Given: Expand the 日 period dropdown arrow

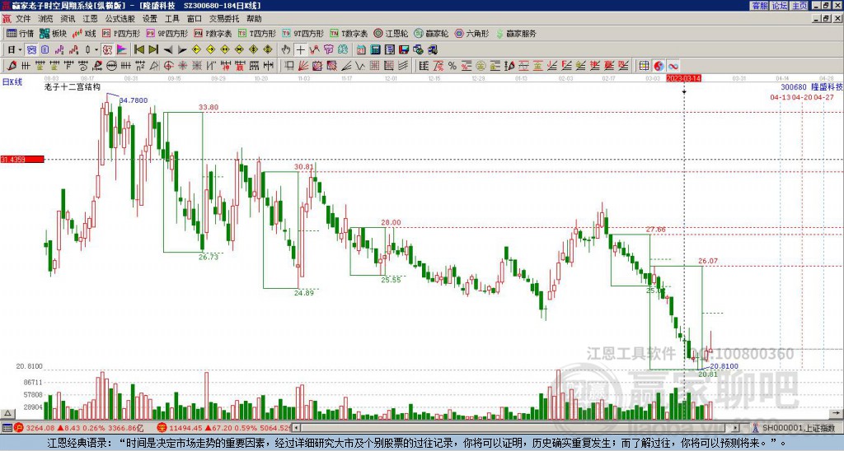Looking at the screenshot, I should click(x=20, y=50).
